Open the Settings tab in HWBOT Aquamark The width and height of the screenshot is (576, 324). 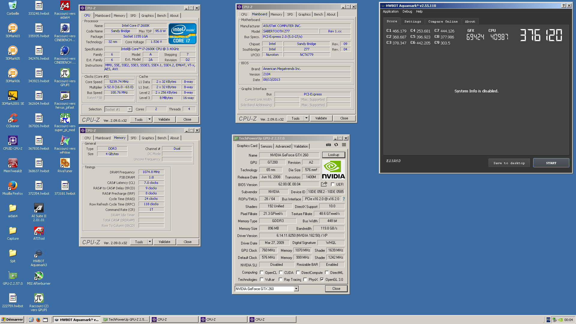412,22
